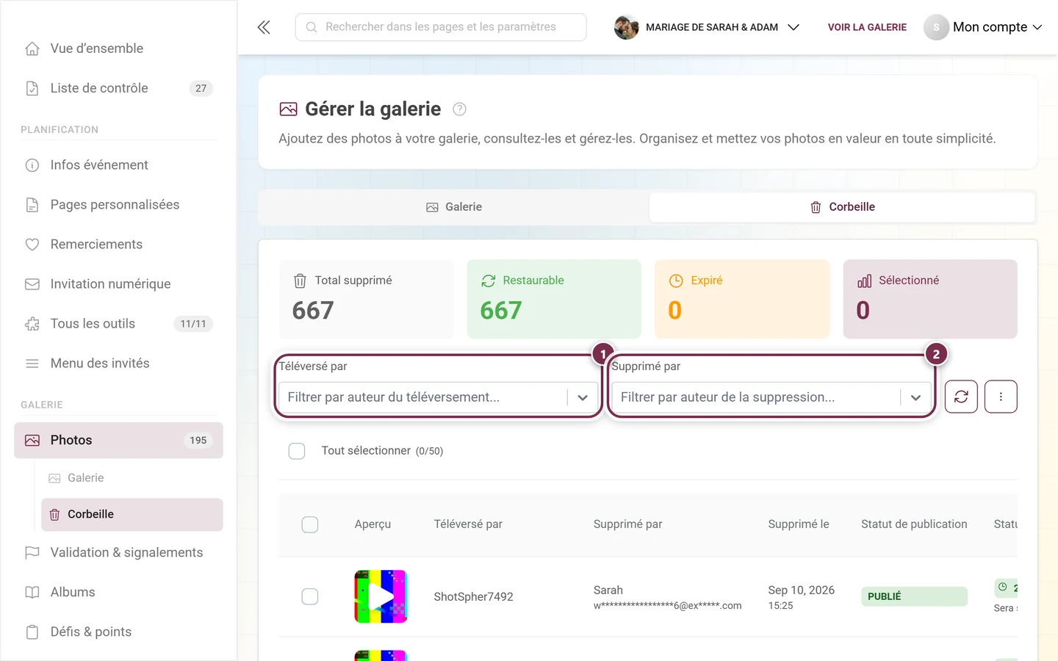Open the Photos section in sidebar
Viewport: 1058px width, 661px height.
pos(118,440)
